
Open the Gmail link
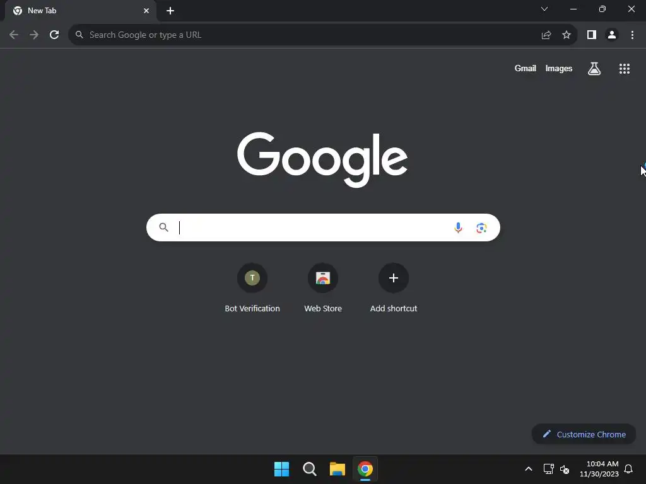click(526, 68)
